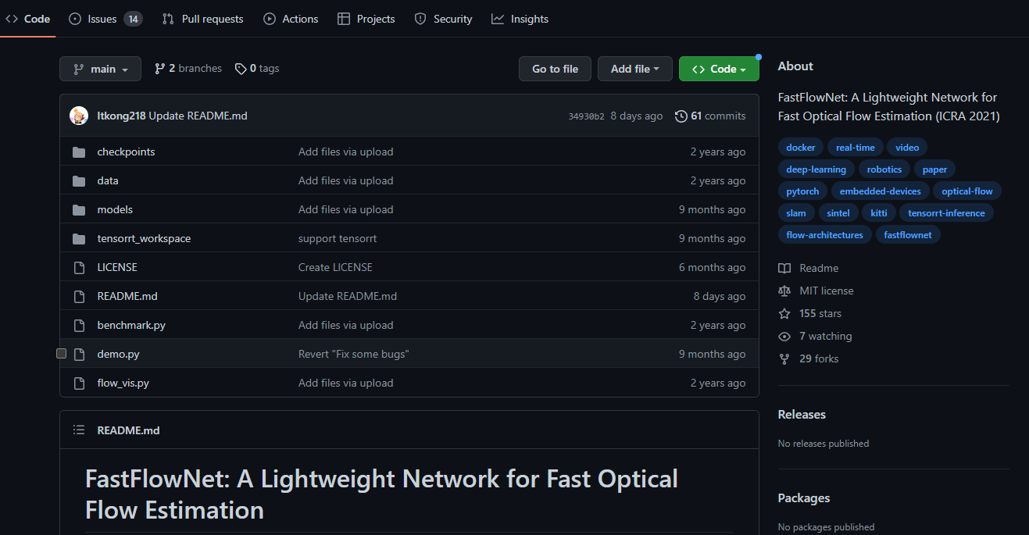The height and width of the screenshot is (535, 1029).
Task: Click the README.md file icon
Action: point(79,296)
